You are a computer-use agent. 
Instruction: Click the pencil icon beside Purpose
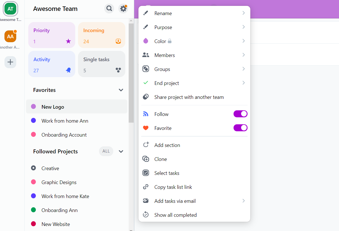coord(146,27)
